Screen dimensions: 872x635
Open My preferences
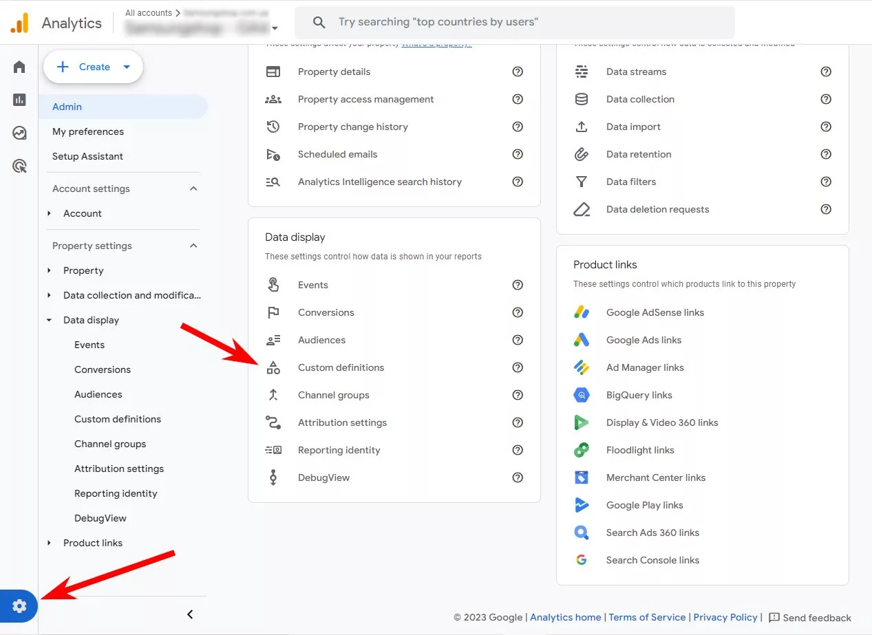(x=88, y=131)
